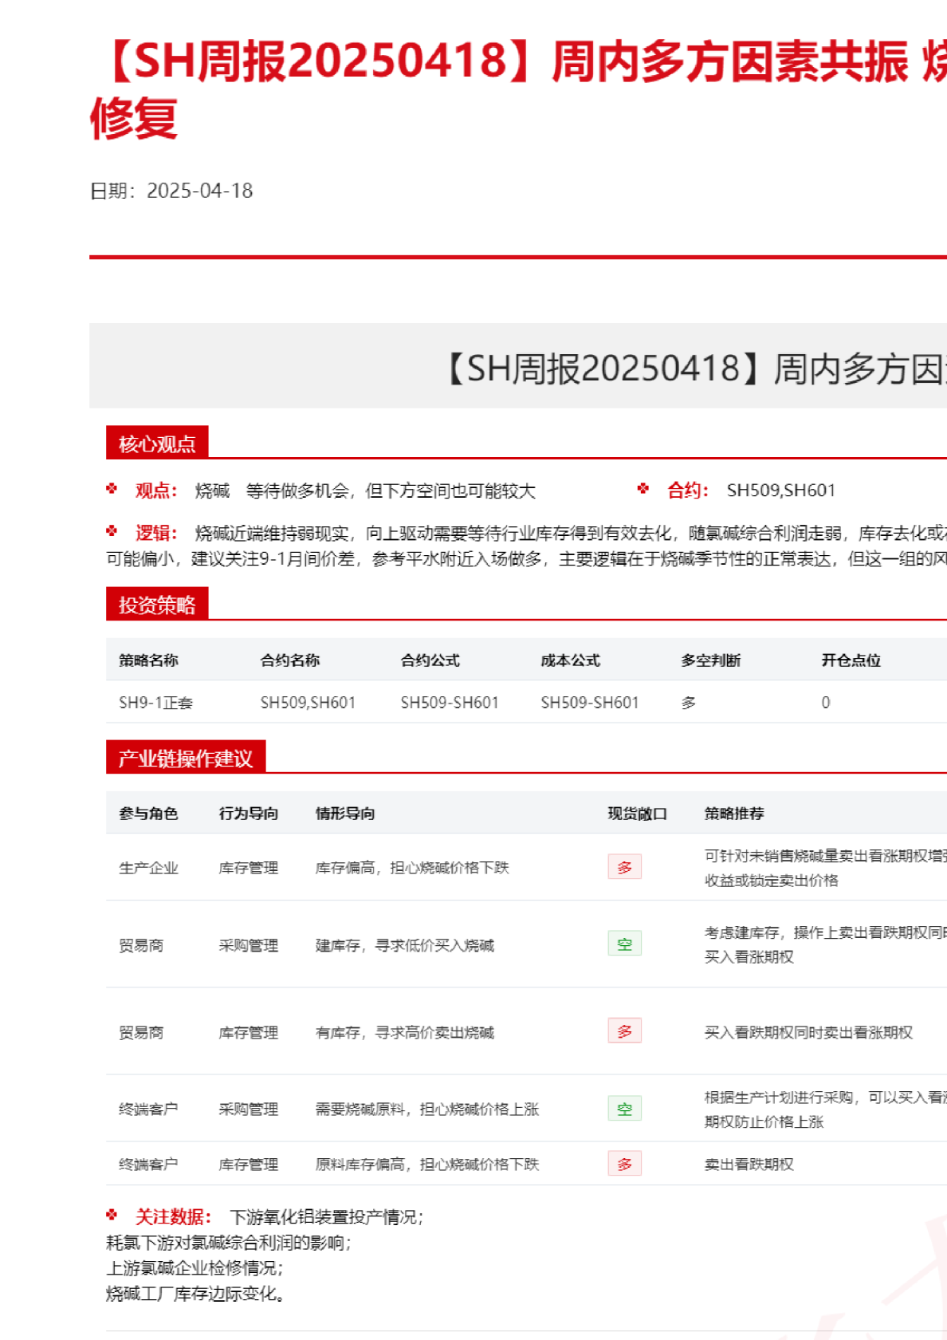Click the 空 badge in 终端客户 采购管理 row

pos(624,1109)
